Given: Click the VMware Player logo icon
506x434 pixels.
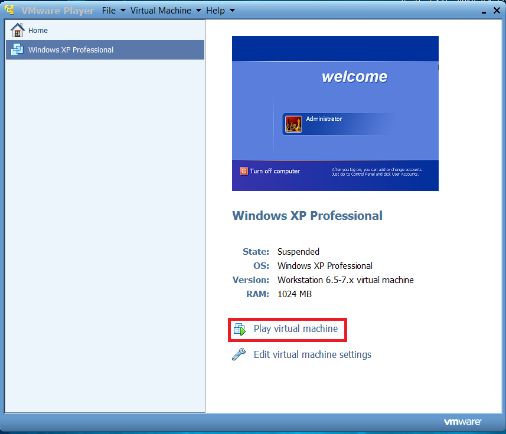Looking at the screenshot, I should [x=9, y=10].
